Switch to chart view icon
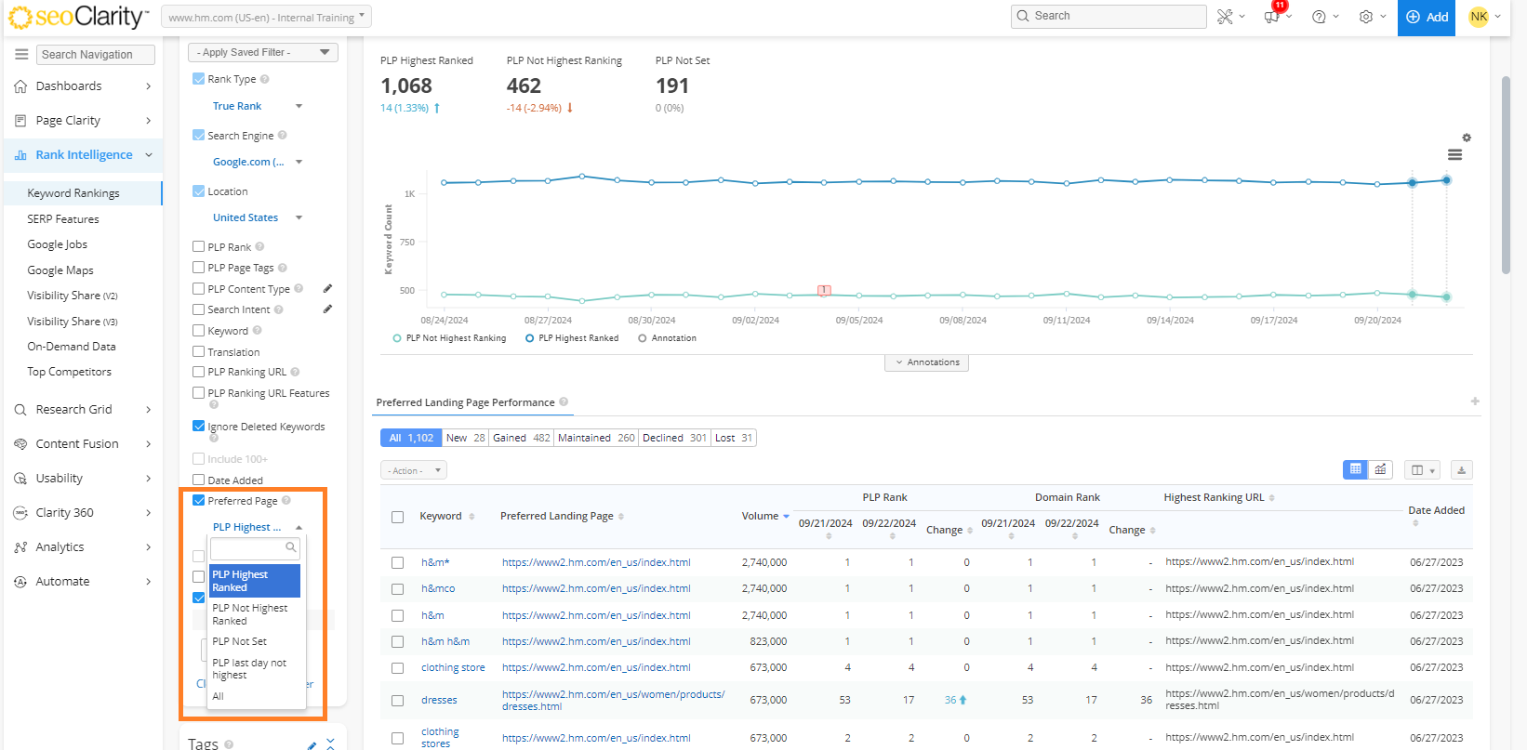The image size is (1527, 750). [1381, 469]
